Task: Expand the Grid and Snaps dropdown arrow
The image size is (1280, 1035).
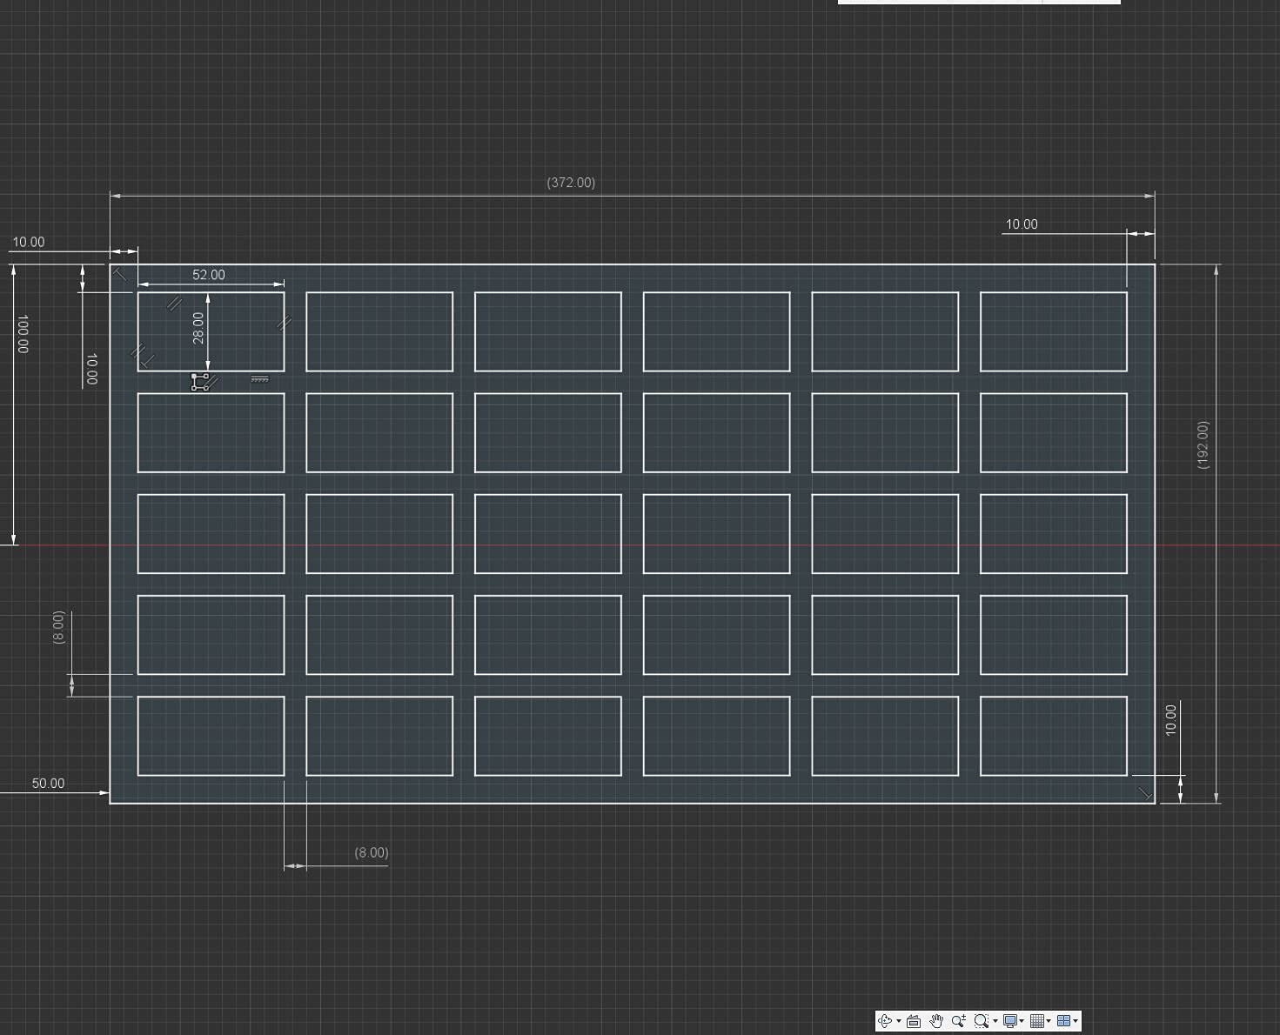Action: [x=1049, y=1021]
